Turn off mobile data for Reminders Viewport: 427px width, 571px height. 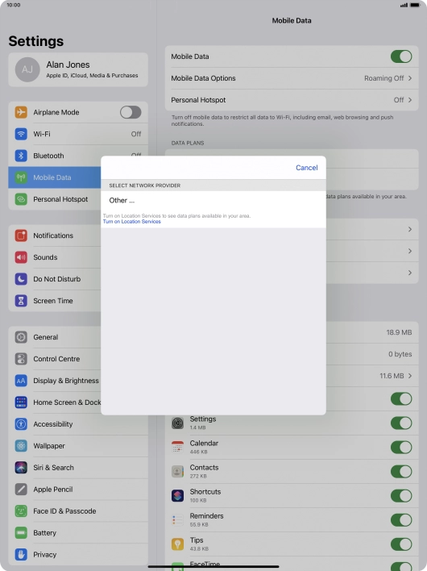click(x=401, y=520)
